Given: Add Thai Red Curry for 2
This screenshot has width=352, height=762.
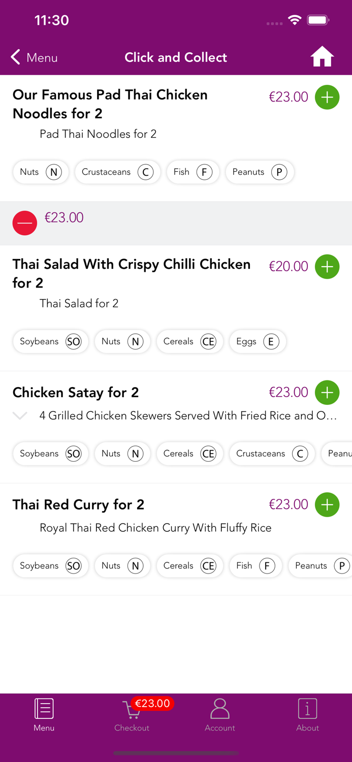Looking at the screenshot, I should 327,505.
